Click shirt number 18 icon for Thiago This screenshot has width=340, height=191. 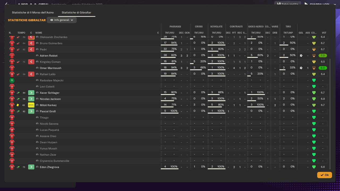click(12, 118)
